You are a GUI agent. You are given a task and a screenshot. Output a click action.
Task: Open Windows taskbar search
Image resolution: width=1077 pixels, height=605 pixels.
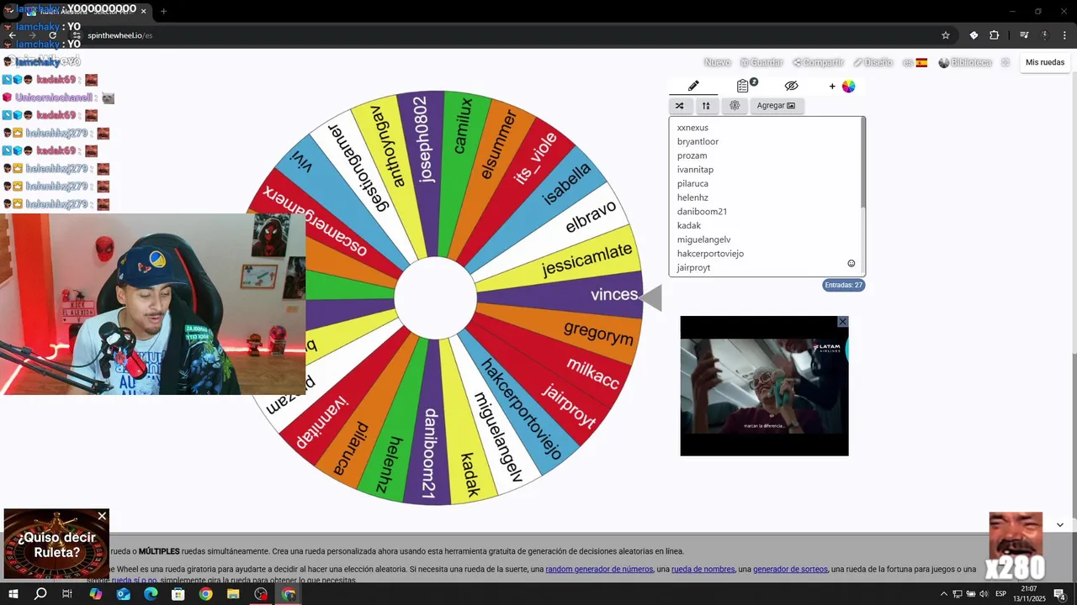coord(40,594)
